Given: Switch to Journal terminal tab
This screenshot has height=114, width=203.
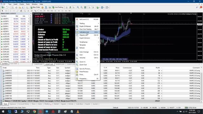Looking at the screenshot, I should point(95,104).
